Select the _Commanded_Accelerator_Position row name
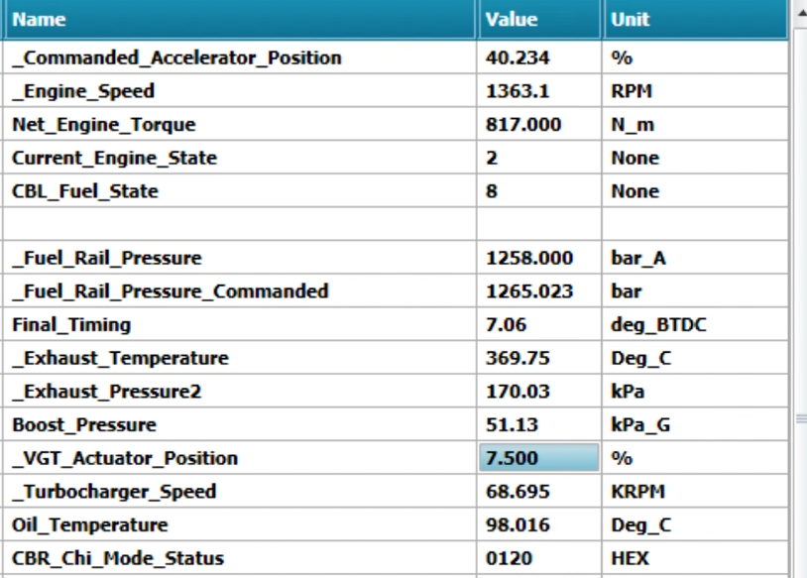 (176, 58)
